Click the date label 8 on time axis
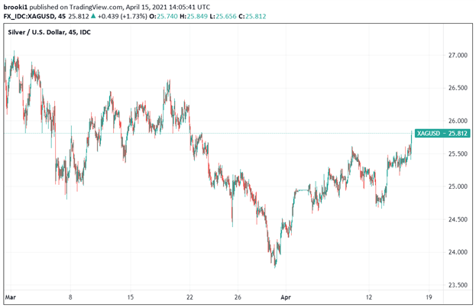Image resolution: width=476 pixels, height=308 pixels. (70, 297)
